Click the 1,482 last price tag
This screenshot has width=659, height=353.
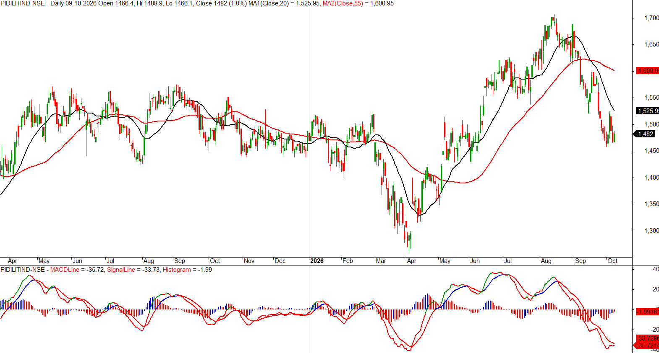click(x=645, y=134)
